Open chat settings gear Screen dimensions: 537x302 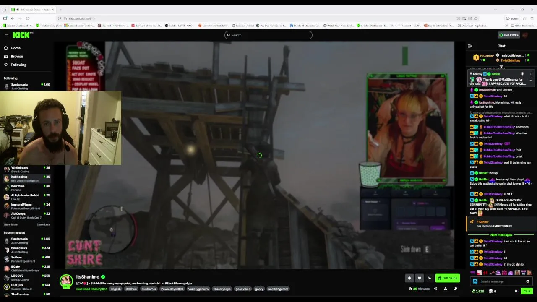pos(516,291)
